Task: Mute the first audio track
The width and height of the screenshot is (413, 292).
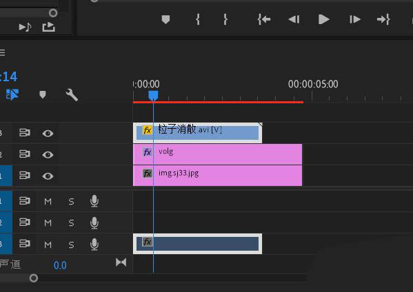Action: pos(48,202)
